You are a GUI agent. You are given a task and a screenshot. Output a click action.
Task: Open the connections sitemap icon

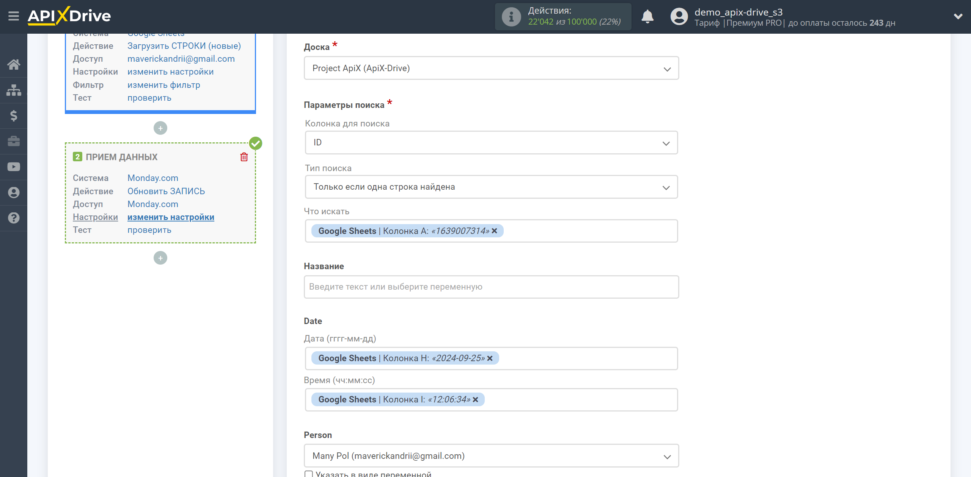coord(14,90)
